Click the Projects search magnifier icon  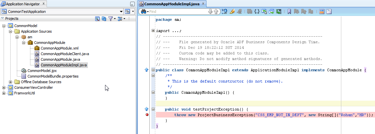(x=97, y=18)
